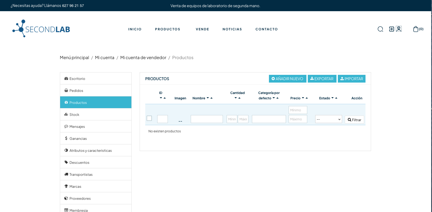Click the search magnifier icon in header
Image resolution: width=432 pixels, height=212 pixels.
(x=380, y=29)
